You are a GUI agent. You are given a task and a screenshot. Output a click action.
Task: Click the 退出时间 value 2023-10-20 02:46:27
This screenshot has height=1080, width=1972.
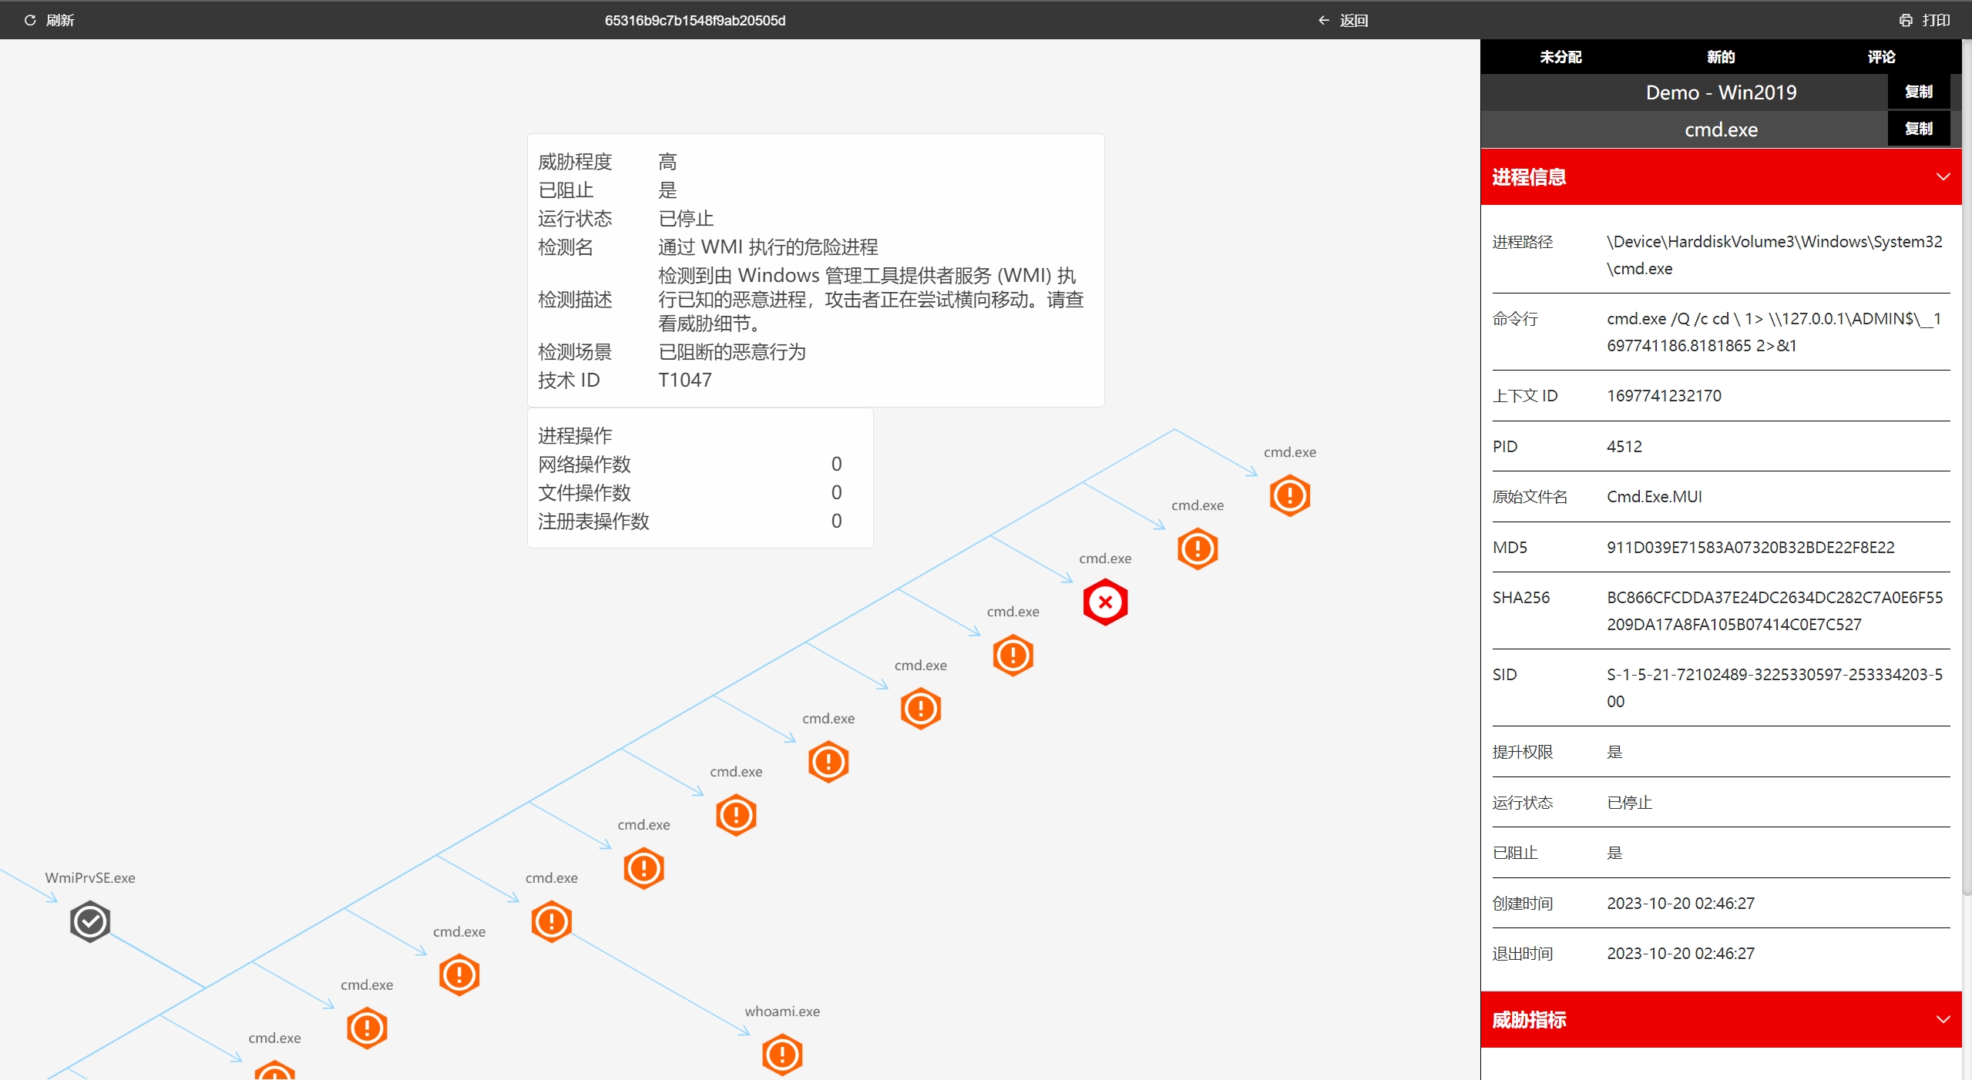pyautogui.click(x=1680, y=954)
